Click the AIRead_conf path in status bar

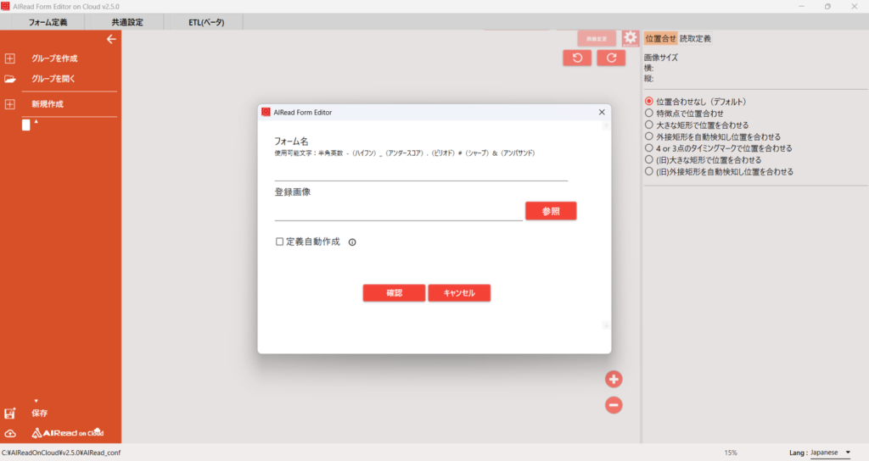pyautogui.click(x=61, y=453)
